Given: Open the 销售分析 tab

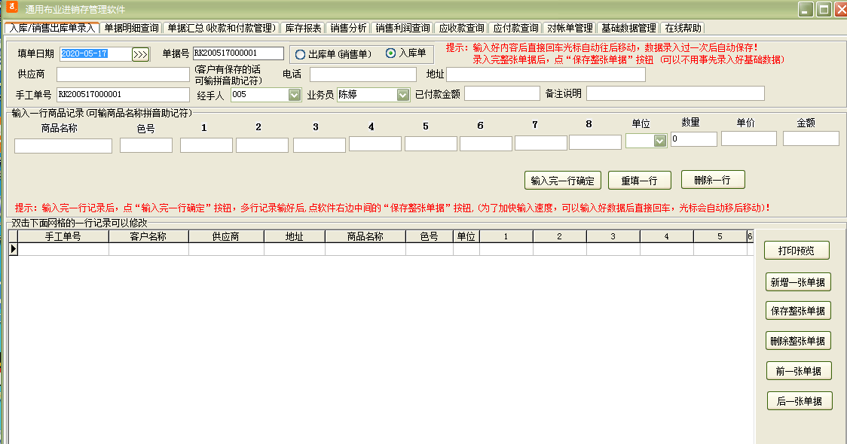Looking at the screenshot, I should pyautogui.click(x=348, y=28).
